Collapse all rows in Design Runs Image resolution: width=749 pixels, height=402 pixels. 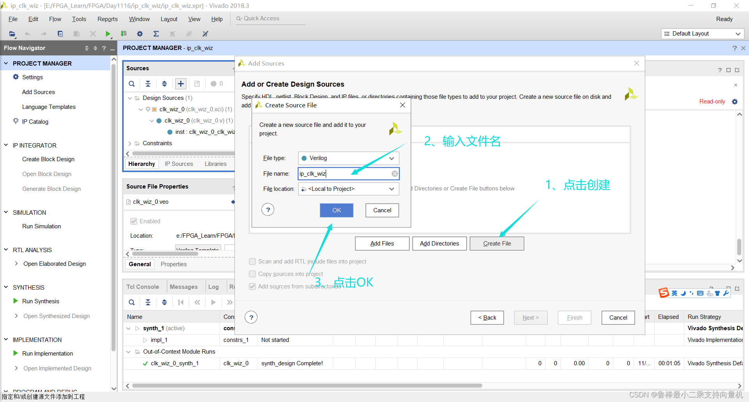click(x=148, y=302)
